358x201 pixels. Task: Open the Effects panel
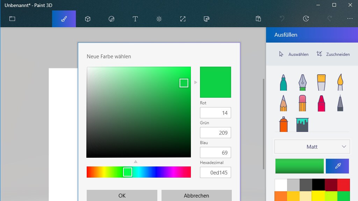click(x=159, y=19)
